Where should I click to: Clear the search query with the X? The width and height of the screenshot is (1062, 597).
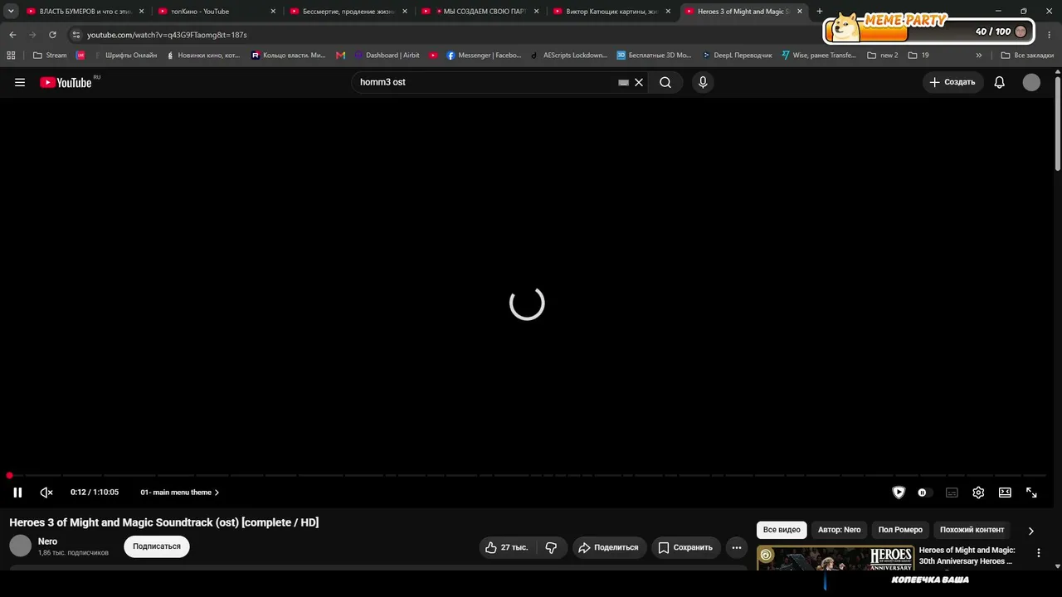tap(639, 82)
